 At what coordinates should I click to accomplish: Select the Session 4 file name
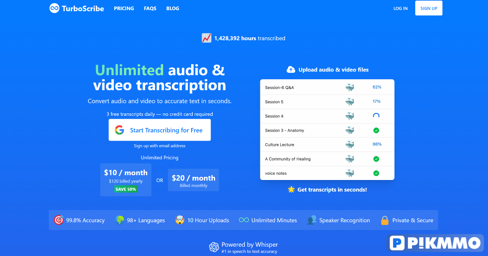274,116
